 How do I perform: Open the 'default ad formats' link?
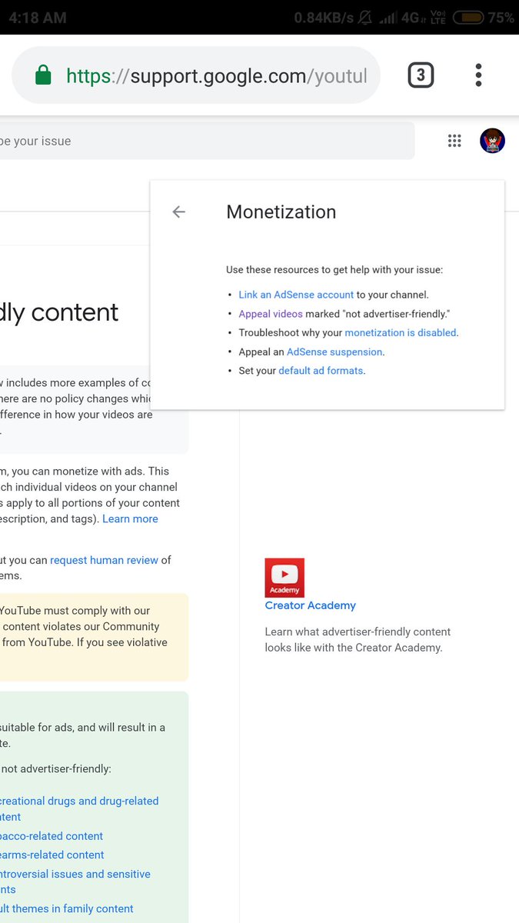tap(321, 371)
